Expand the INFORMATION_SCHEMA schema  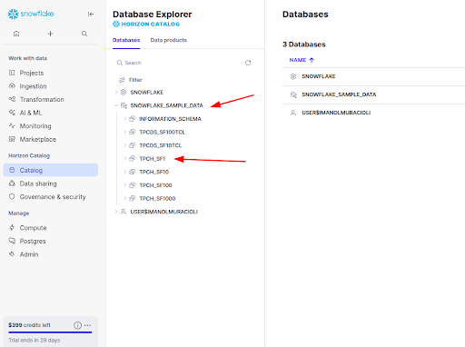pos(124,119)
